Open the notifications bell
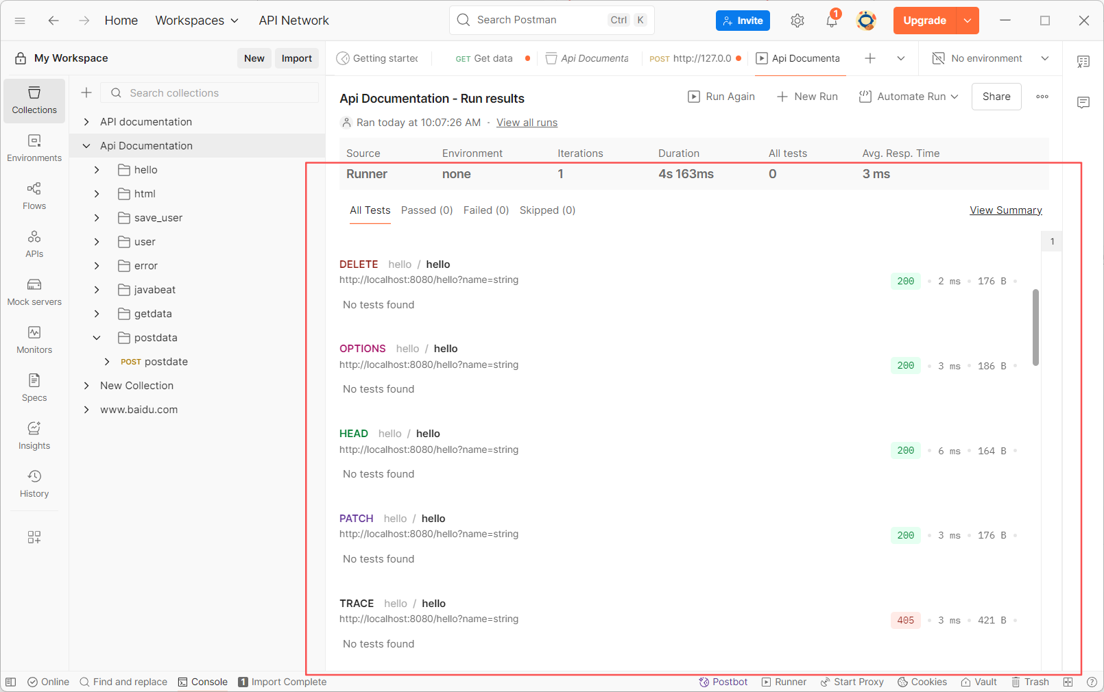This screenshot has height=692, width=1104. click(x=832, y=21)
